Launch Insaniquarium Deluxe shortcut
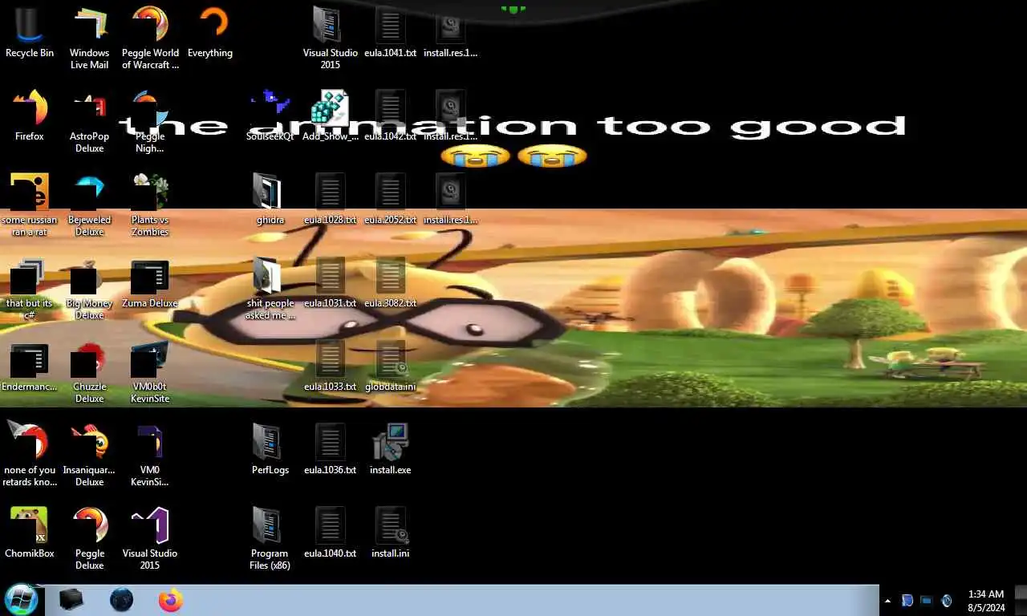Image resolution: width=1027 pixels, height=616 pixels. [x=89, y=455]
